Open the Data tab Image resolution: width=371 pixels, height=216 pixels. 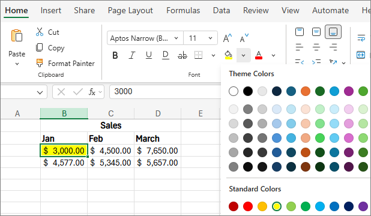[222, 11]
